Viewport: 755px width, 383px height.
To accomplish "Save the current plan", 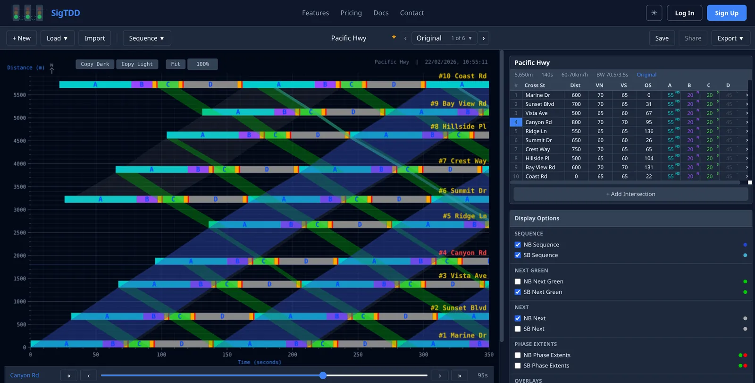I will pyautogui.click(x=662, y=38).
